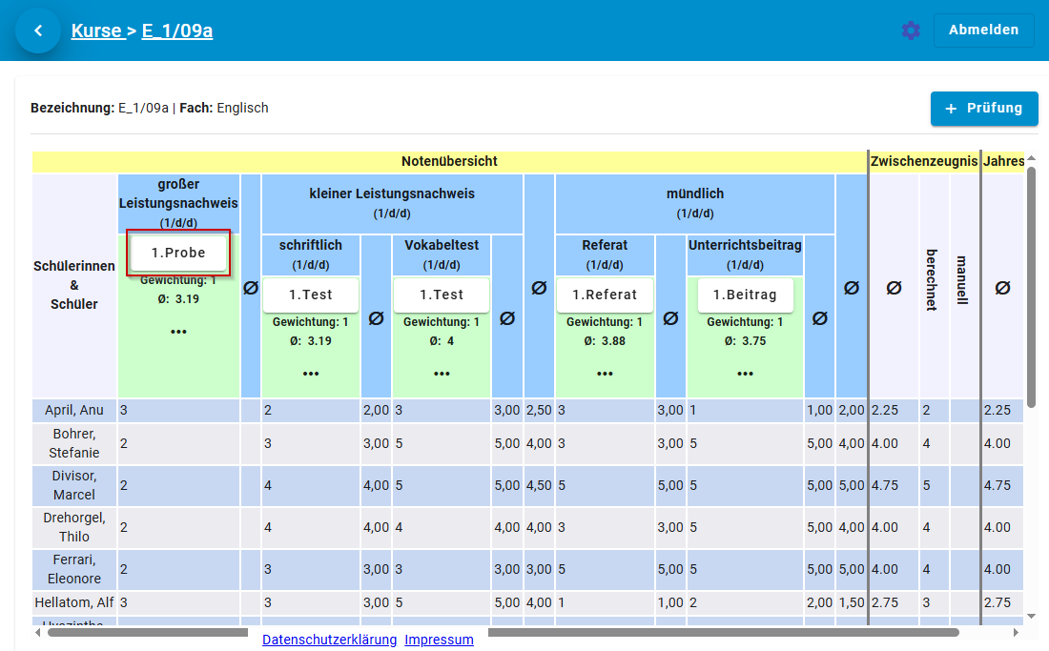Viewport: 1049px width, 651px height.
Task: Open the 1.Referat exam button
Action: [x=605, y=295]
